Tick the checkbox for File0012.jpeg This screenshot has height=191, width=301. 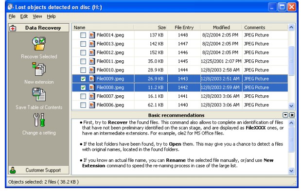click(83, 52)
